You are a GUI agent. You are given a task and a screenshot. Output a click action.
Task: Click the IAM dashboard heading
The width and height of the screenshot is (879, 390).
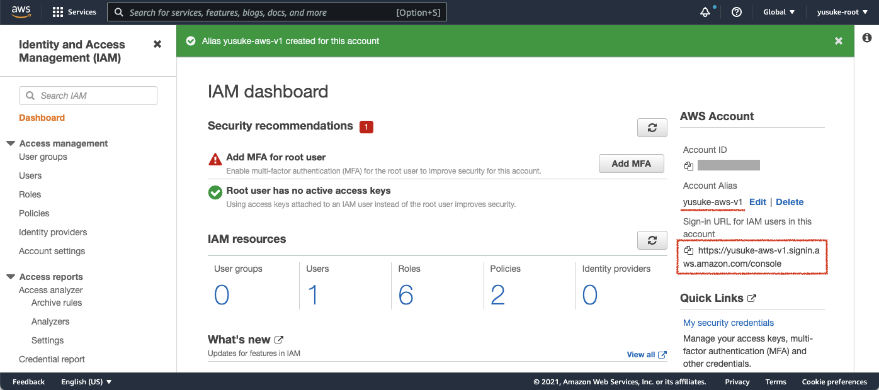(268, 92)
